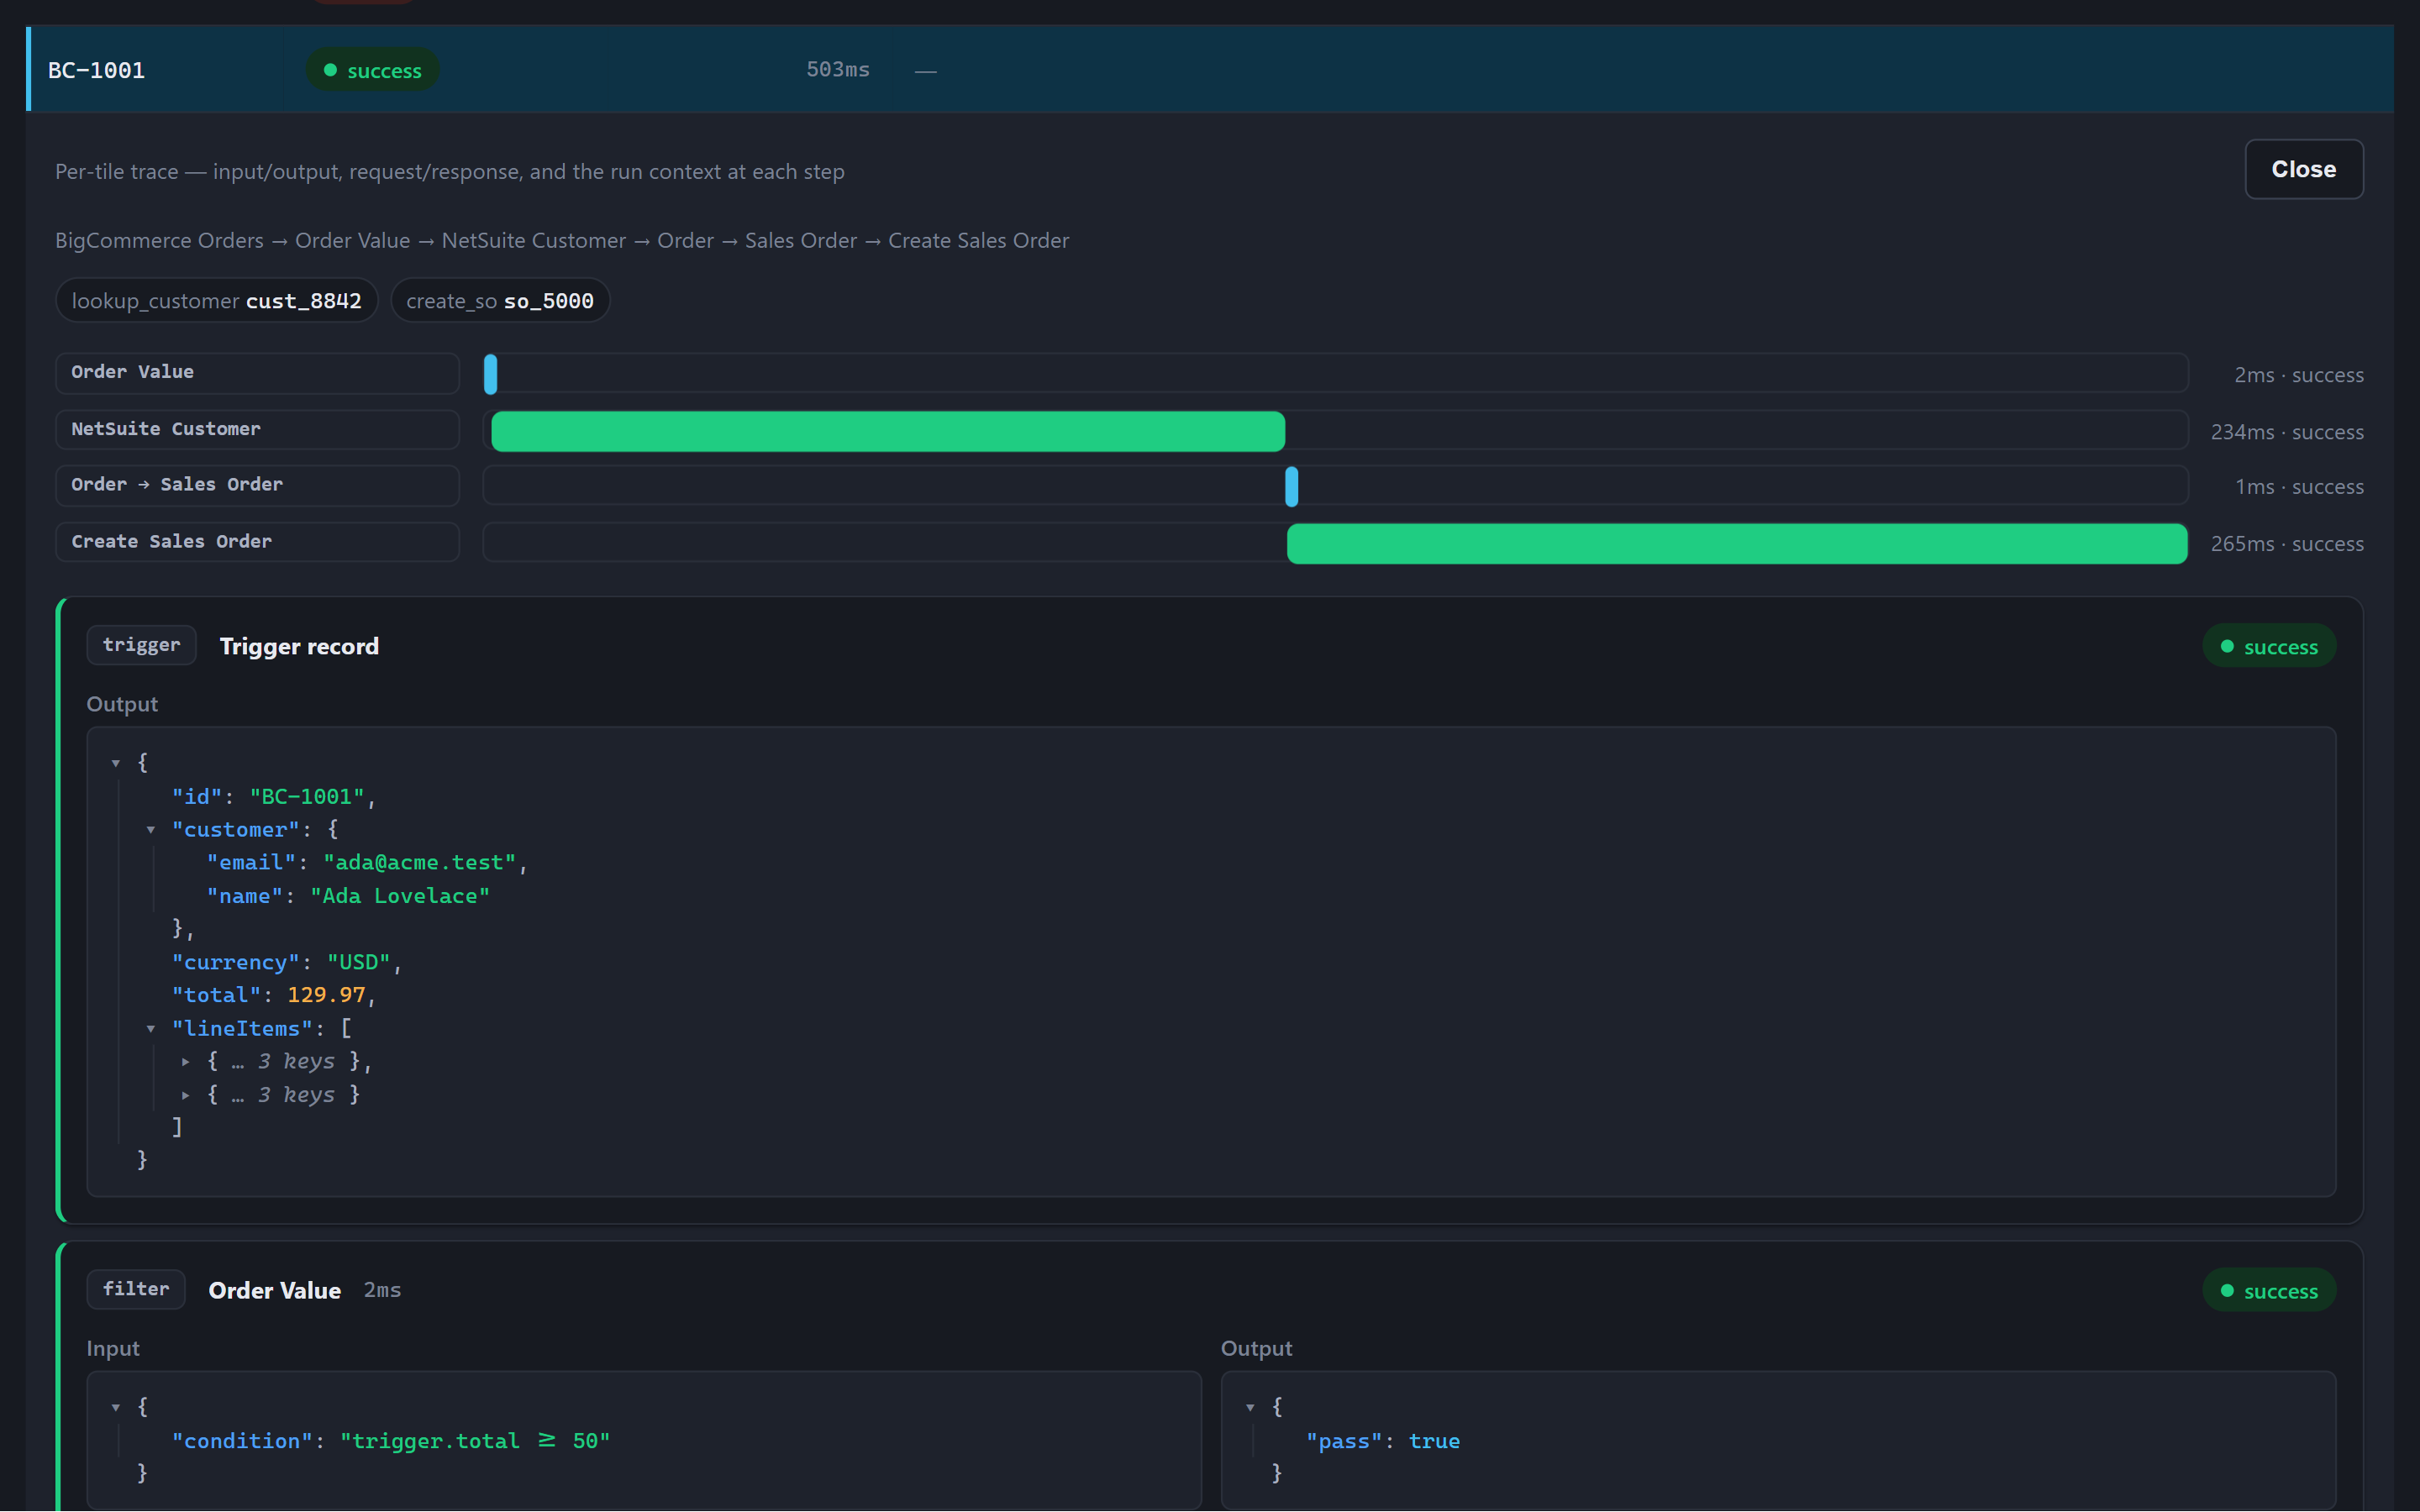Click the lookup_customer cust_8842 chip

pos(217,301)
